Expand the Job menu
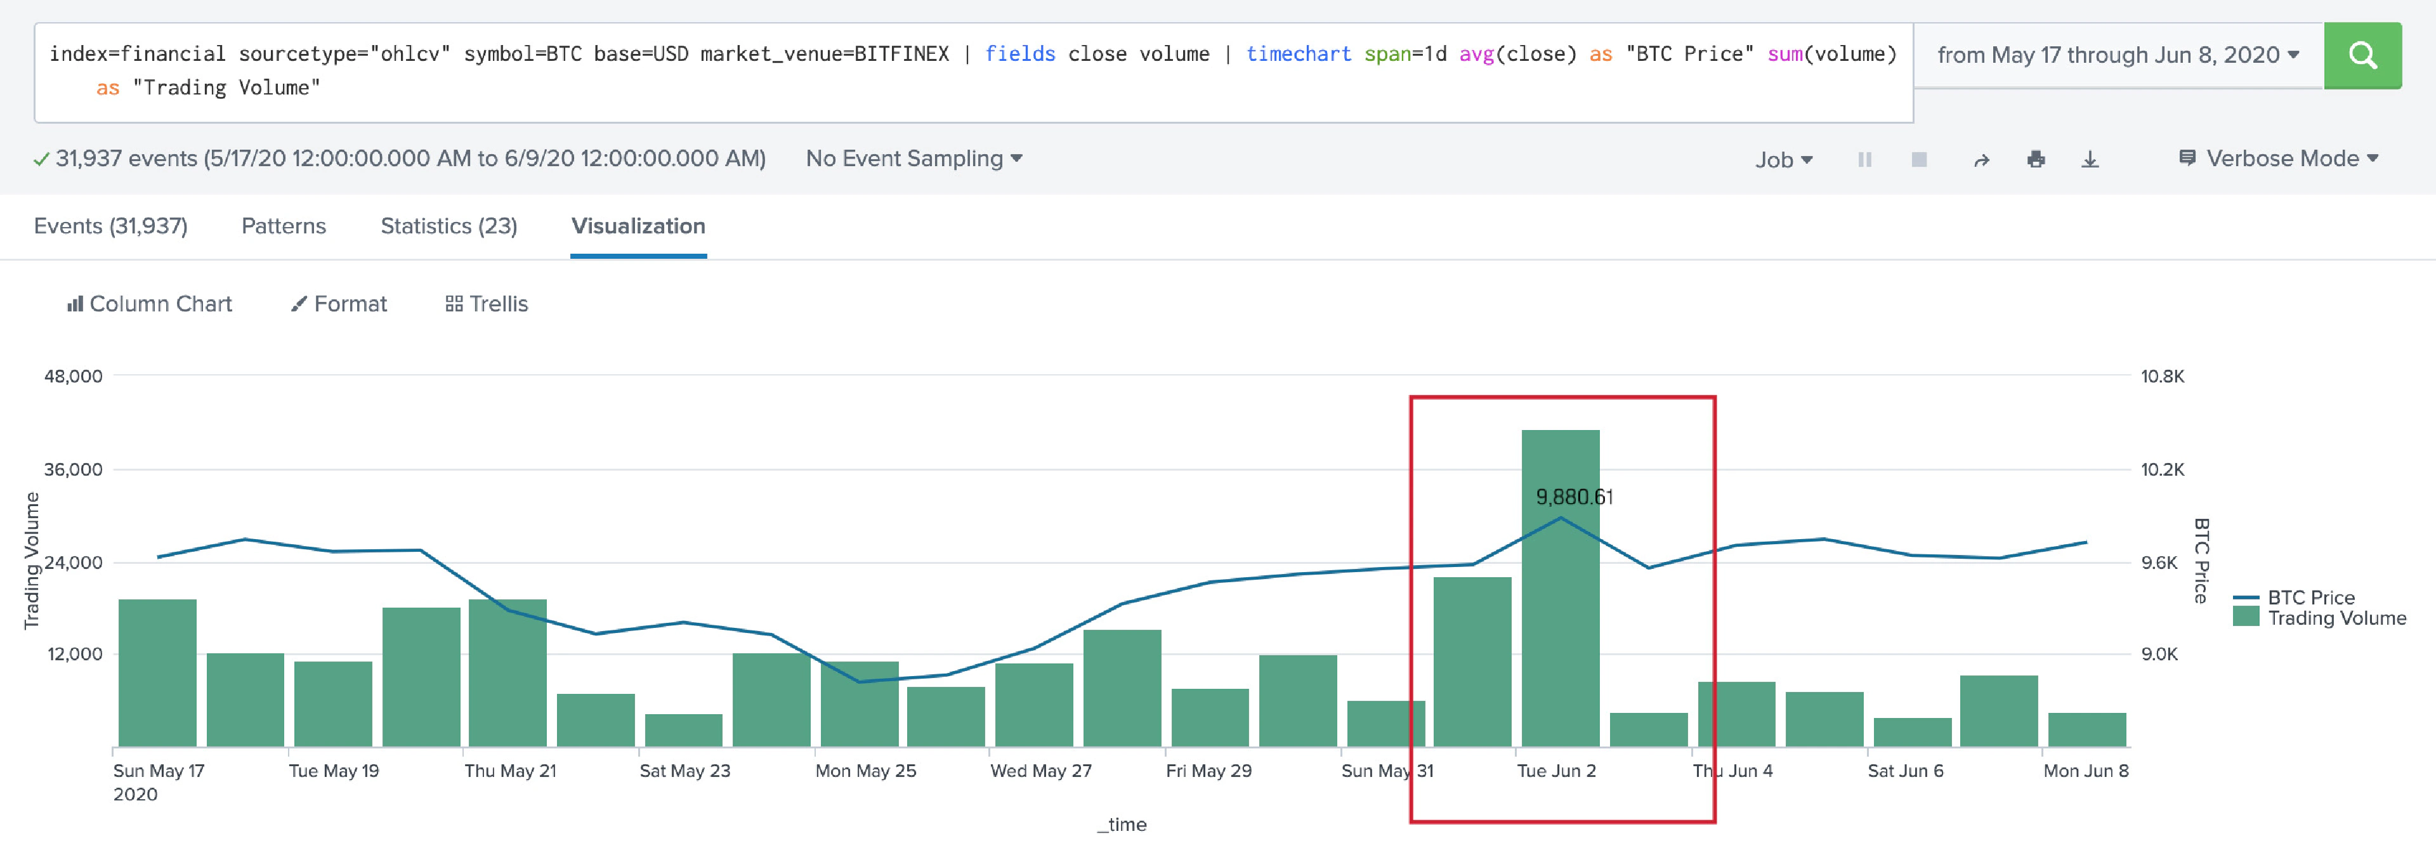 click(x=1783, y=160)
